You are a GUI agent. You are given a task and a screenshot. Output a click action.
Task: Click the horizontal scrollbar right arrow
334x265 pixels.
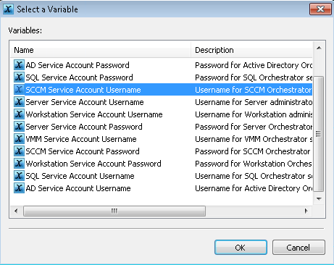coord(306,211)
